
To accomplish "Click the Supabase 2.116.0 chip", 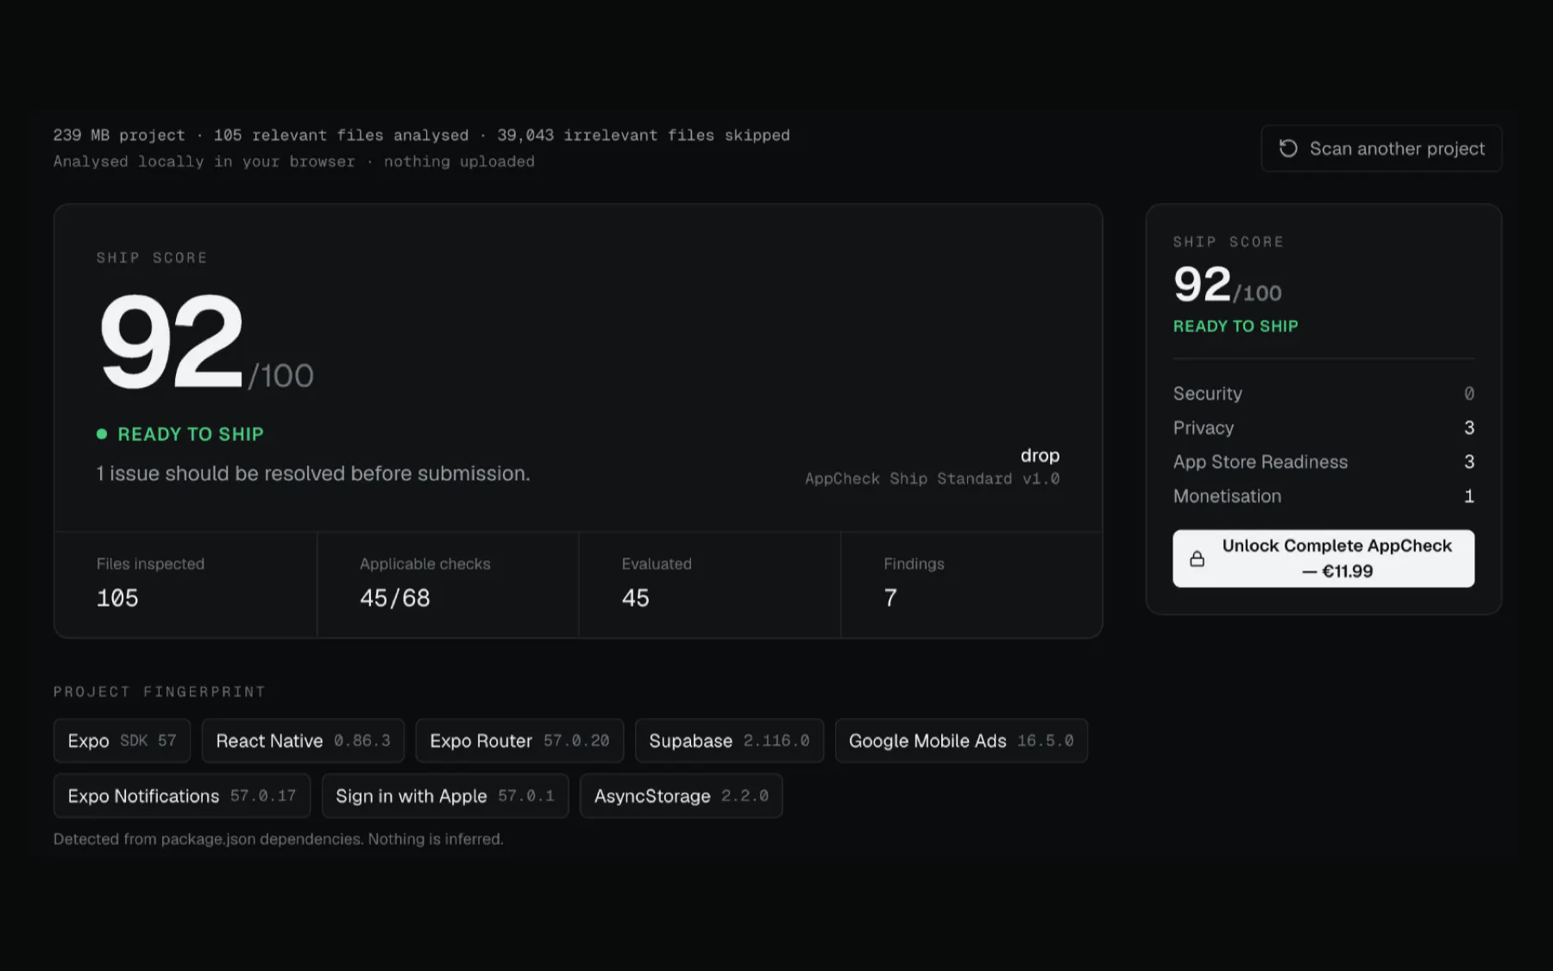I will tap(729, 741).
